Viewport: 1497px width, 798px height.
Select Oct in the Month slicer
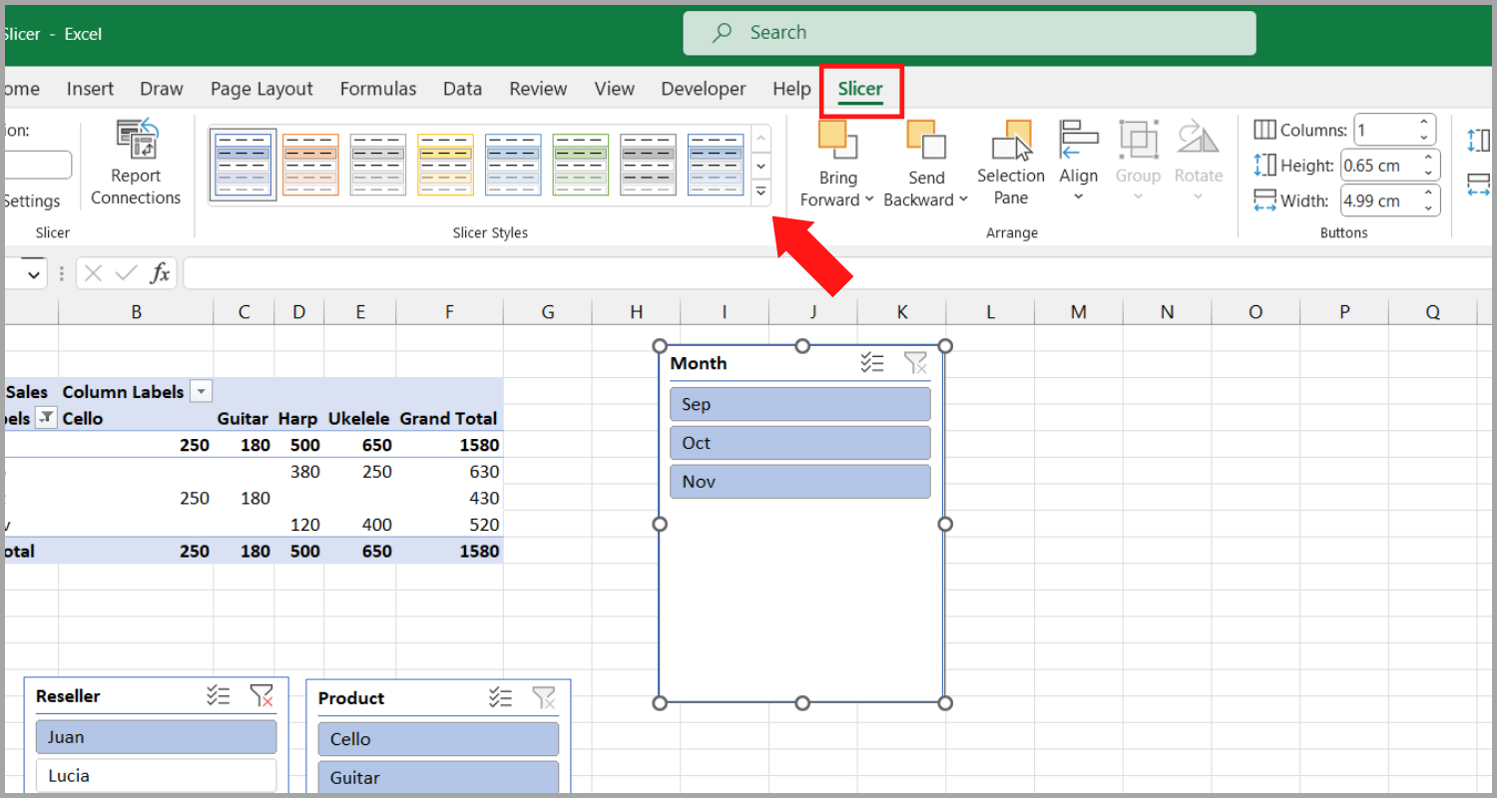799,442
